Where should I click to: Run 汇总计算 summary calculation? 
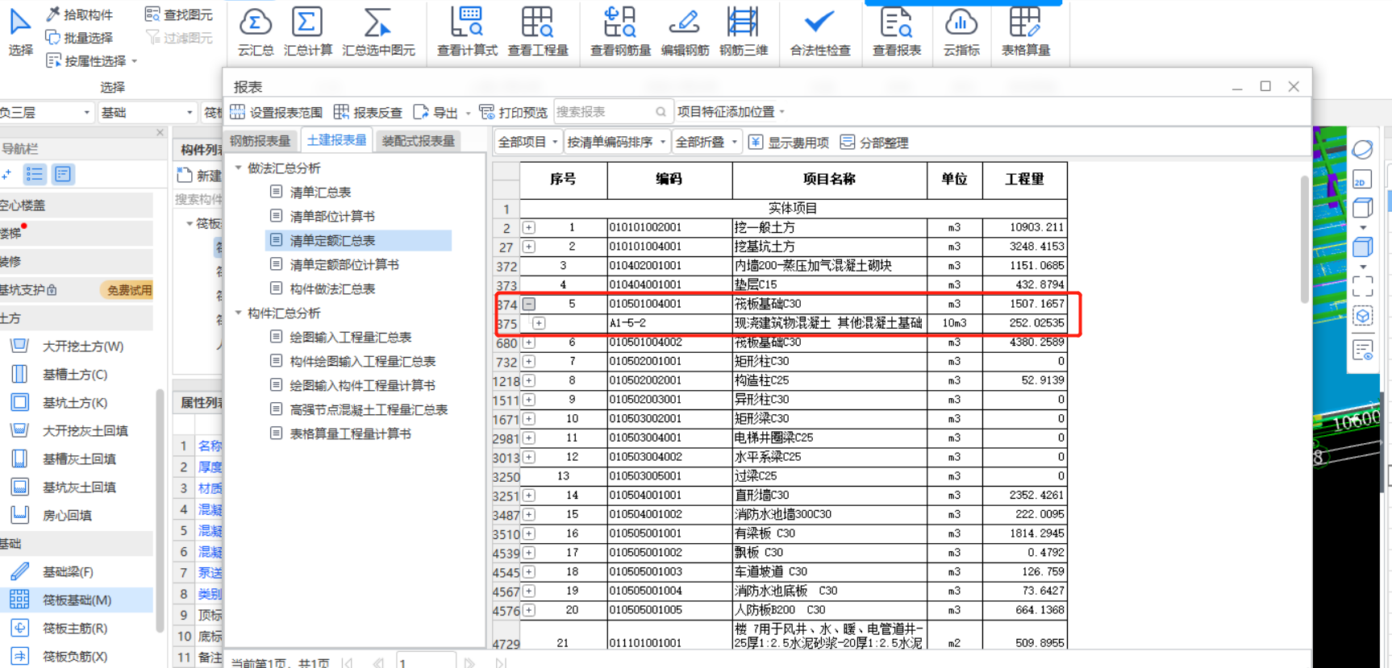307,32
